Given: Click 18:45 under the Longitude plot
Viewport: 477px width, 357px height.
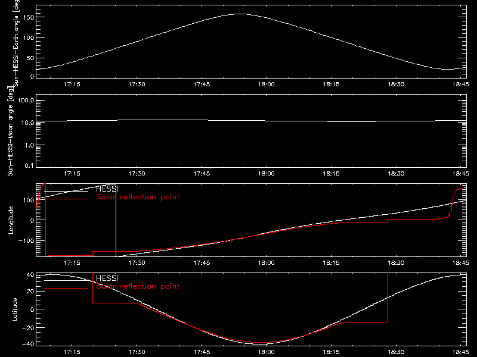Looking at the screenshot, I should pyautogui.click(x=461, y=263).
